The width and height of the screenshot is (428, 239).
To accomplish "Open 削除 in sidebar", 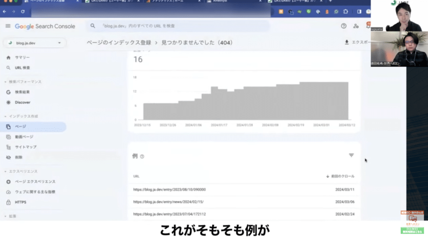I will 18,158.
